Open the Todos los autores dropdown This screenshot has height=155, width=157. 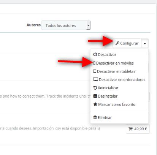coord(66,25)
